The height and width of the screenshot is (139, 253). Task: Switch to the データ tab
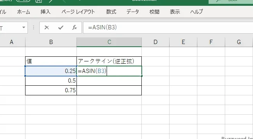[132, 12]
